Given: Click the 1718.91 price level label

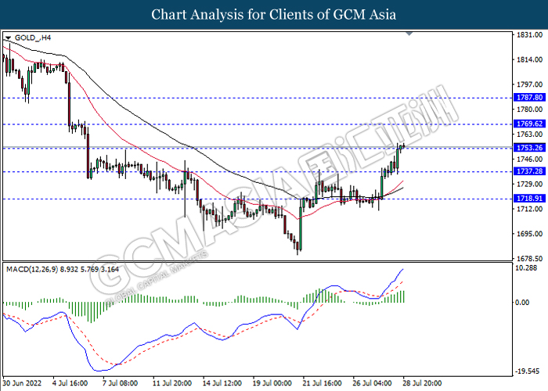Looking at the screenshot, I should click(529, 199).
